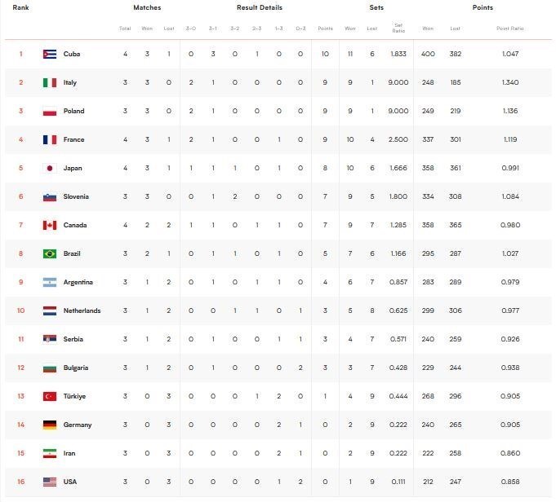Open the Serbia team link
The image size is (556, 502).
pos(73,339)
